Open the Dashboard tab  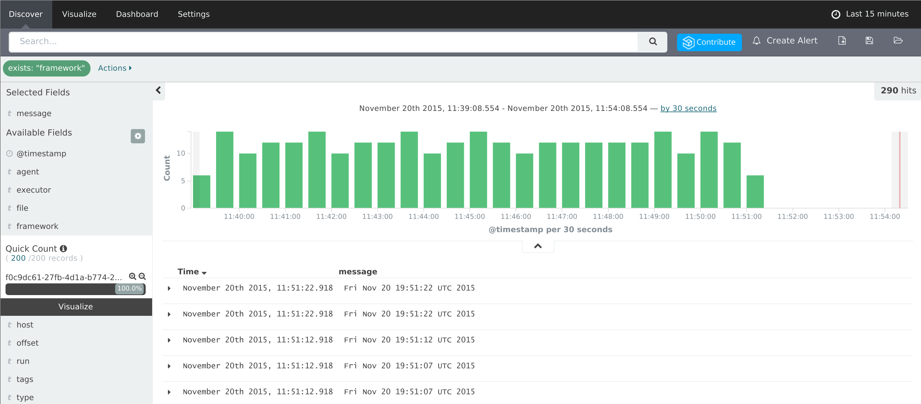(x=137, y=14)
